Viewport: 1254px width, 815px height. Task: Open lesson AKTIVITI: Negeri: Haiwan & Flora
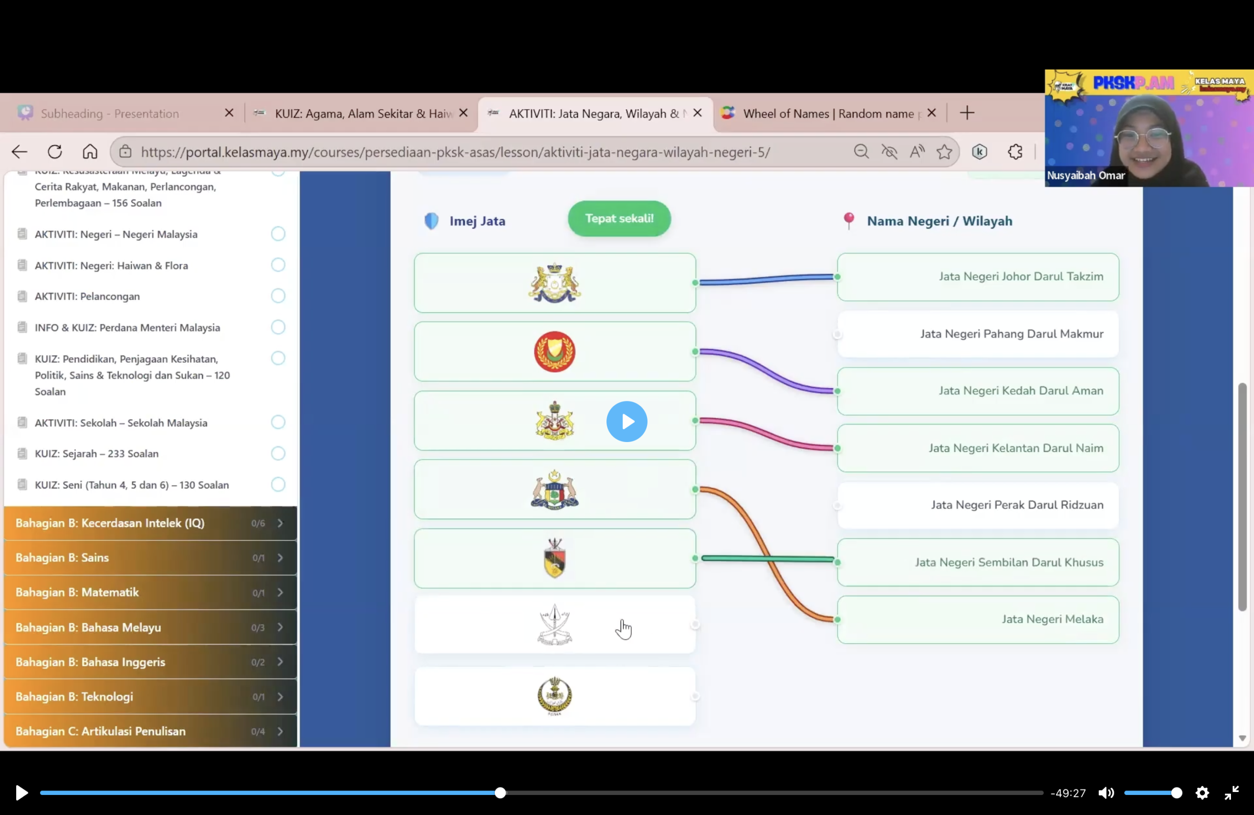click(x=111, y=265)
